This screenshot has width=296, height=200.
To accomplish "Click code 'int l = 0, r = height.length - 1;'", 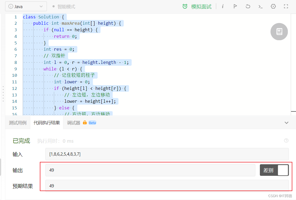I will 86,62.
